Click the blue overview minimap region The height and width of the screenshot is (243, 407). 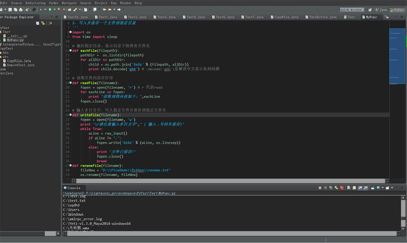[x=397, y=56]
